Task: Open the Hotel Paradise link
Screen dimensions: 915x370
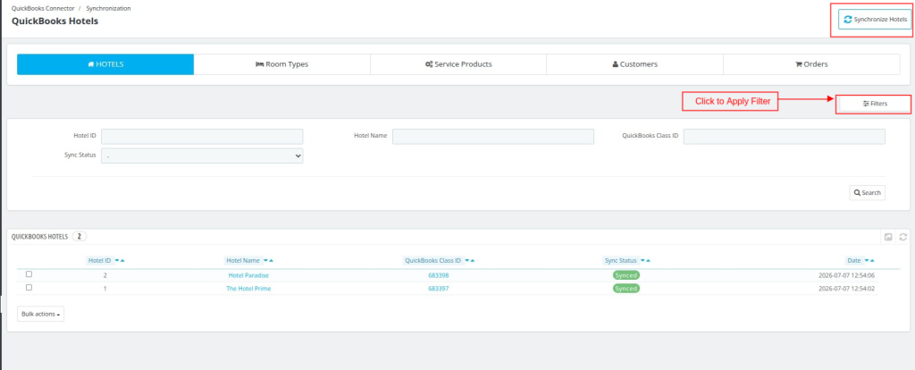Action: point(248,275)
